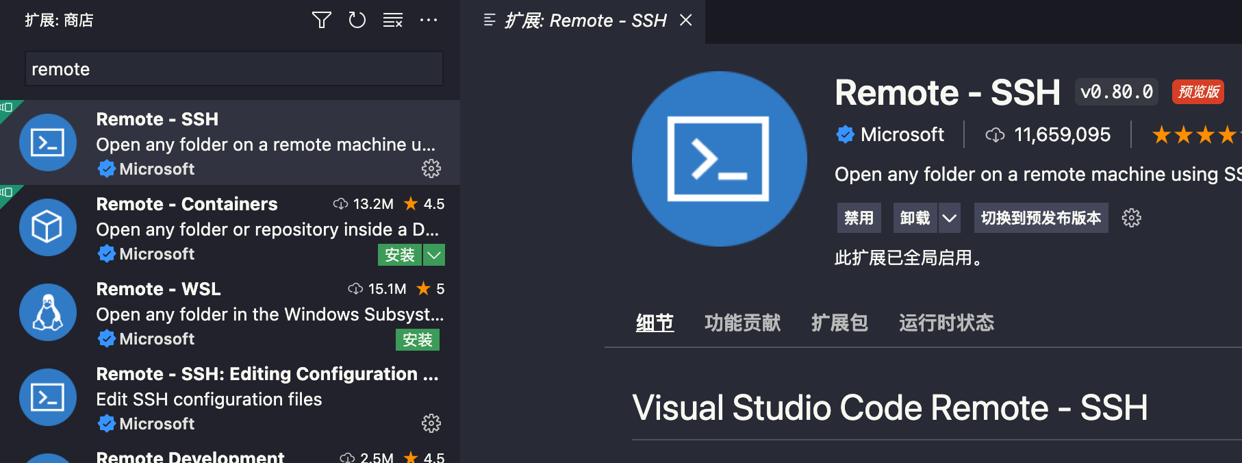Click the 禁用 disable button
The height and width of the screenshot is (463, 1242).
click(x=859, y=218)
